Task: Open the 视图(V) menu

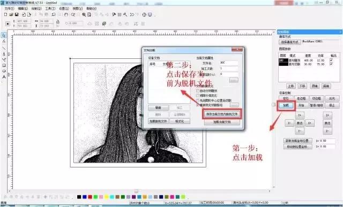Action: pos(77,9)
